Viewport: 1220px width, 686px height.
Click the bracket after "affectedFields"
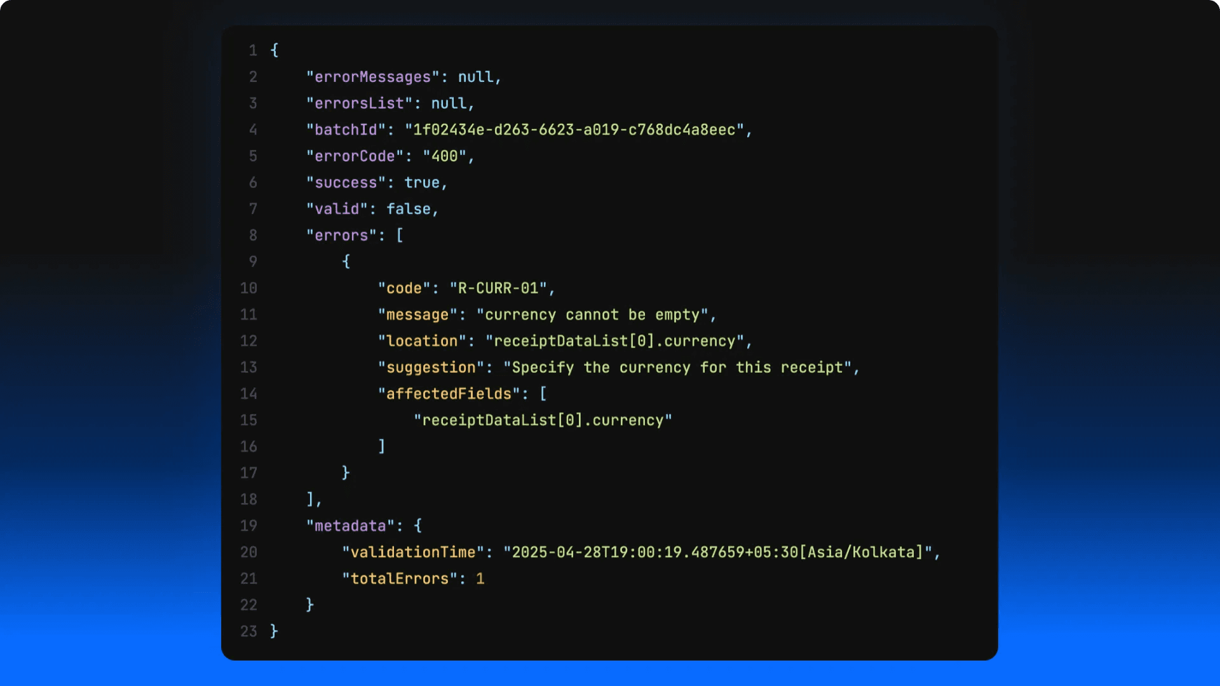coord(543,394)
